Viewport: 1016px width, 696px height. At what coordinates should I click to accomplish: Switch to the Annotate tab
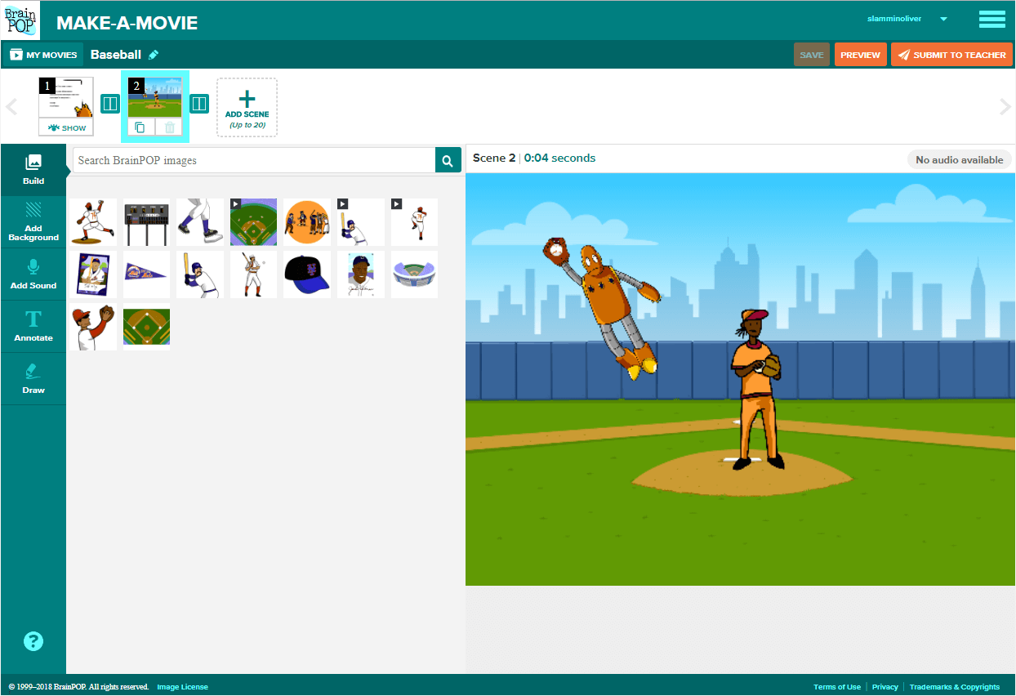point(33,327)
